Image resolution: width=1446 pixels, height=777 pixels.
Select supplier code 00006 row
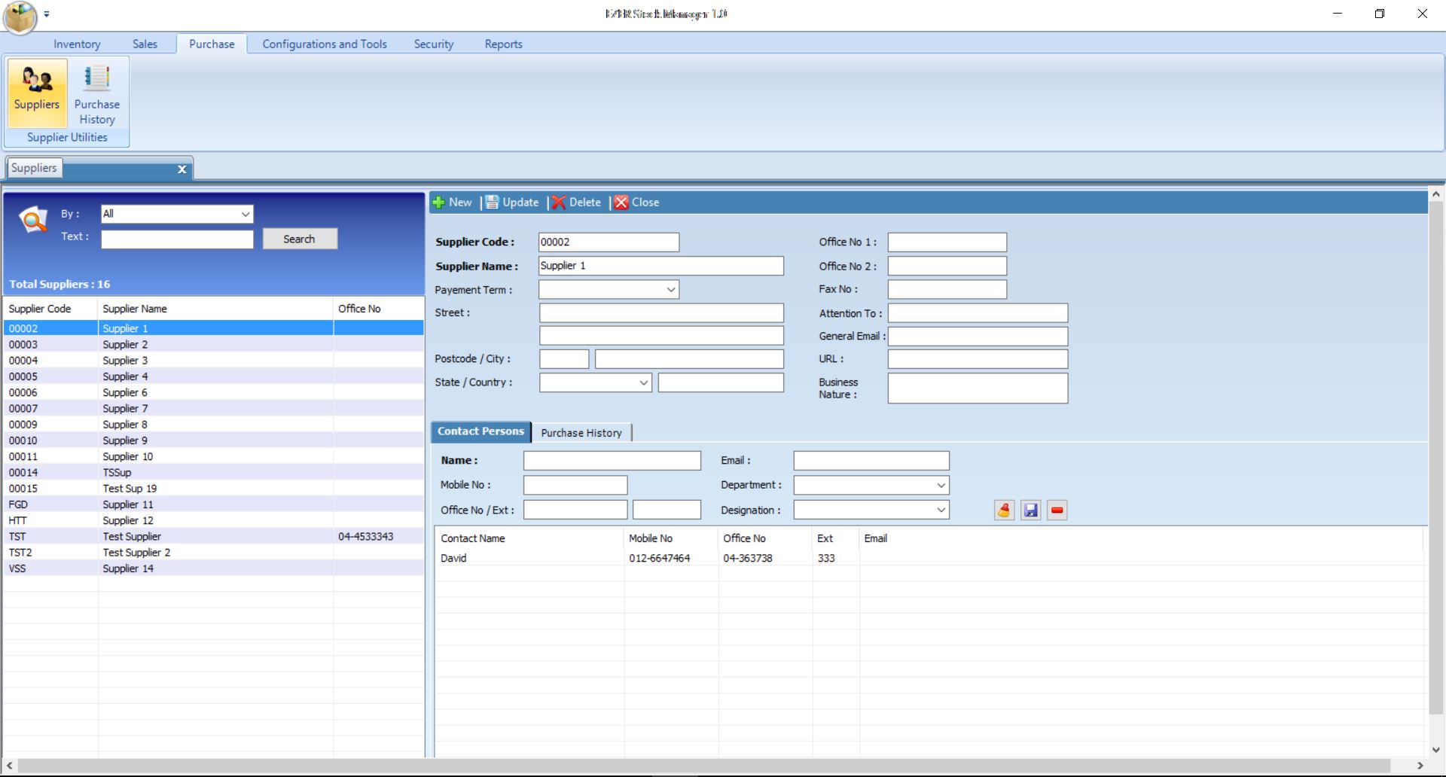pyautogui.click(x=214, y=393)
